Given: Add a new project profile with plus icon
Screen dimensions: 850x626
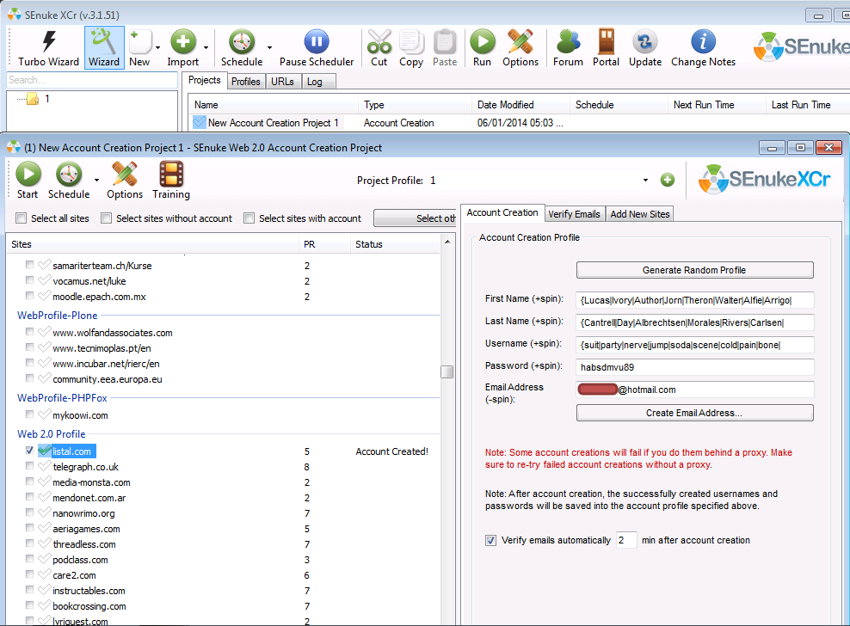Looking at the screenshot, I should (668, 180).
